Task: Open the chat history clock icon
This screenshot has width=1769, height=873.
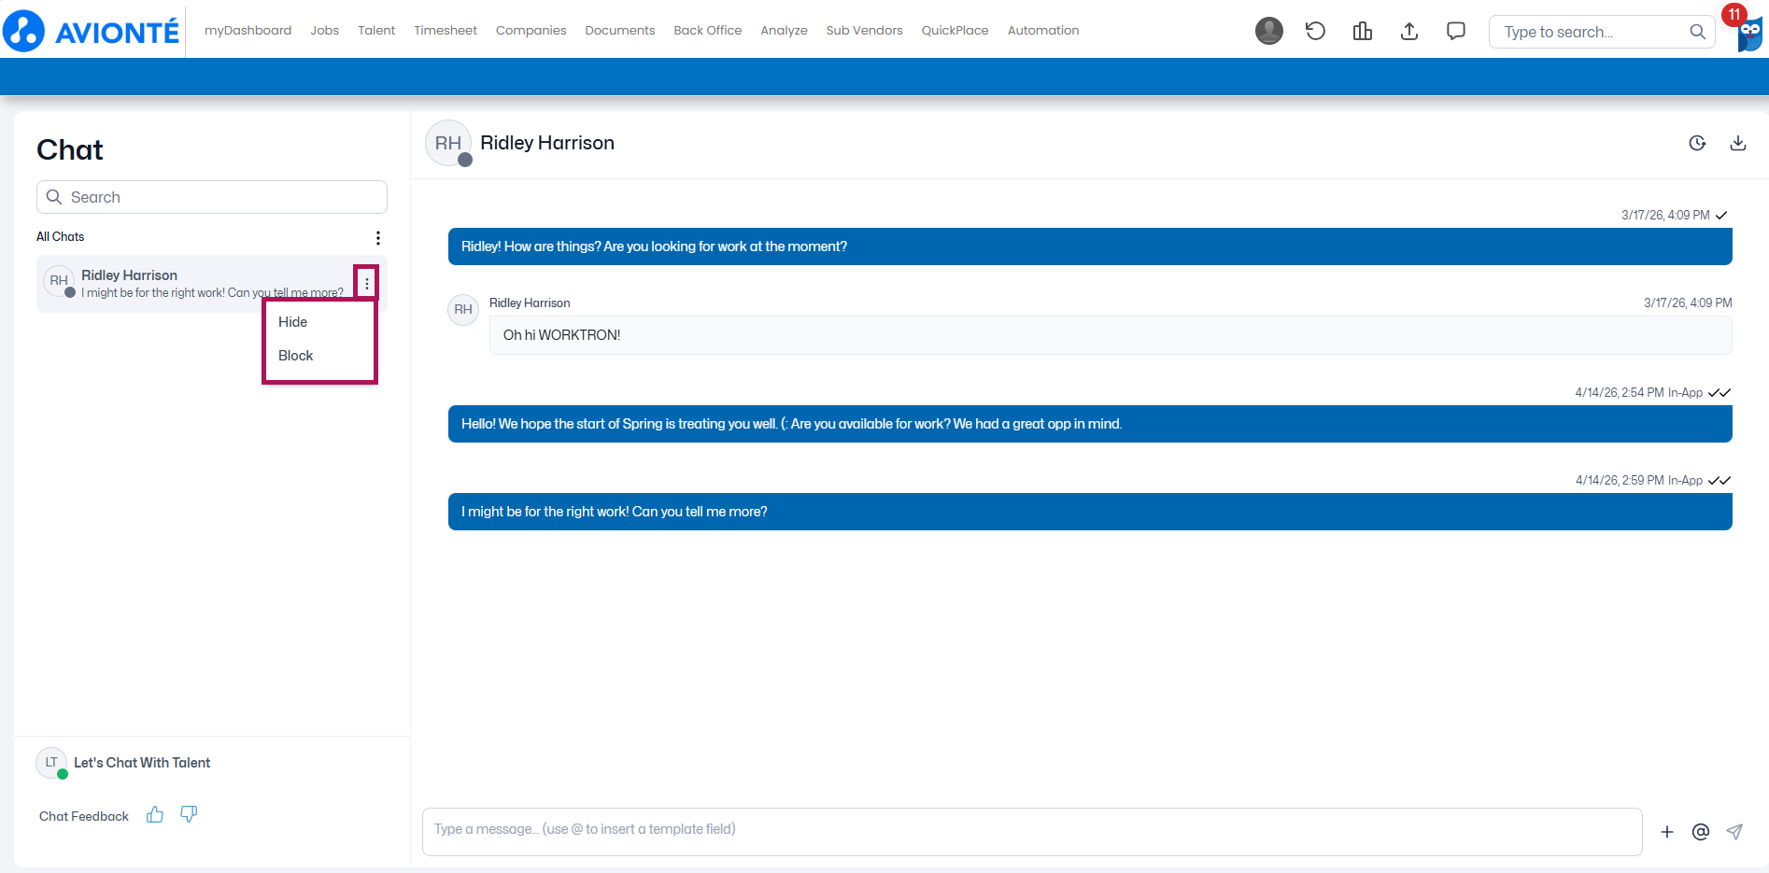Action: 1698,143
